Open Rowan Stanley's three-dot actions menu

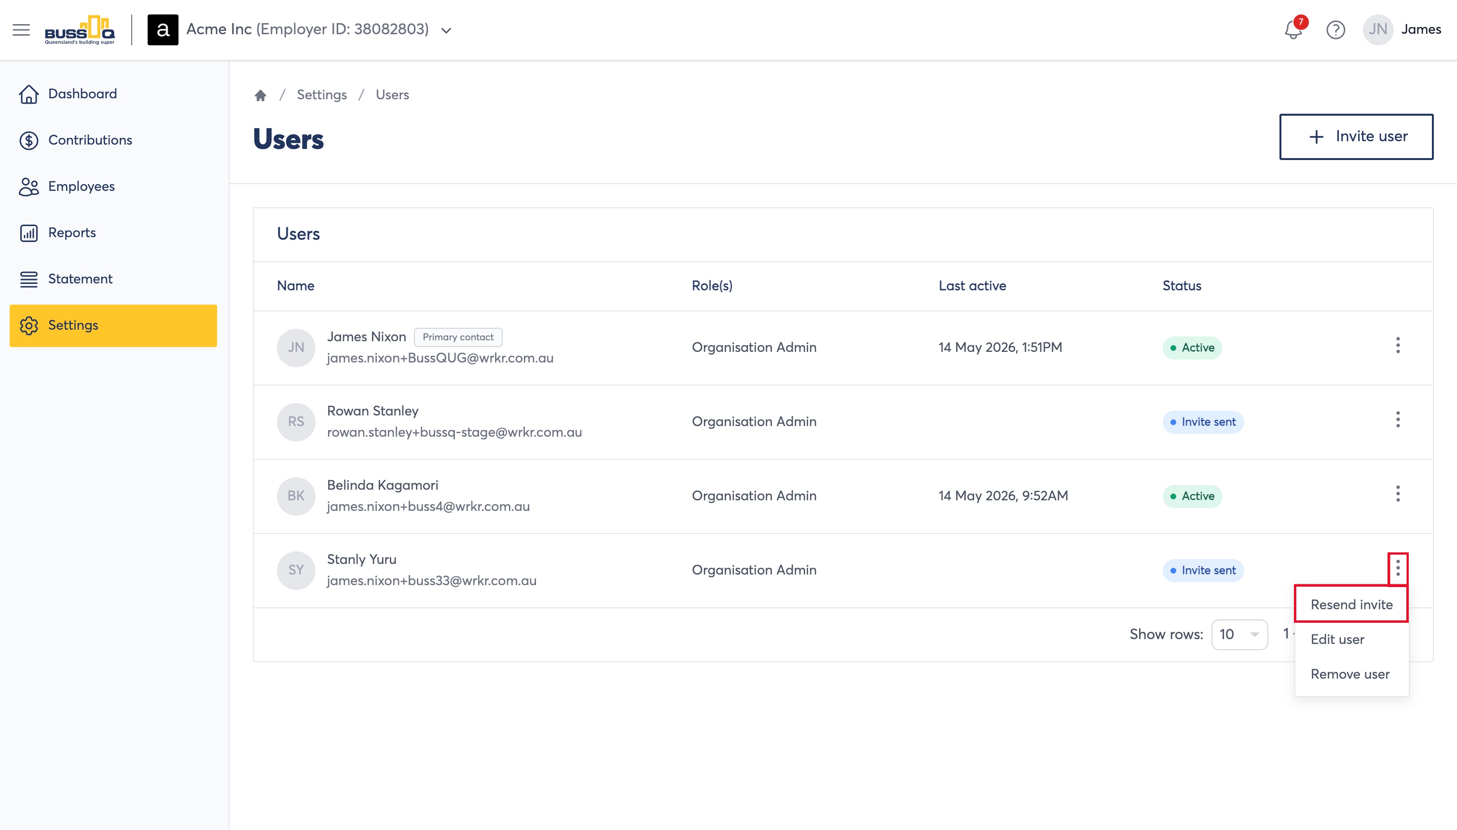(1398, 419)
